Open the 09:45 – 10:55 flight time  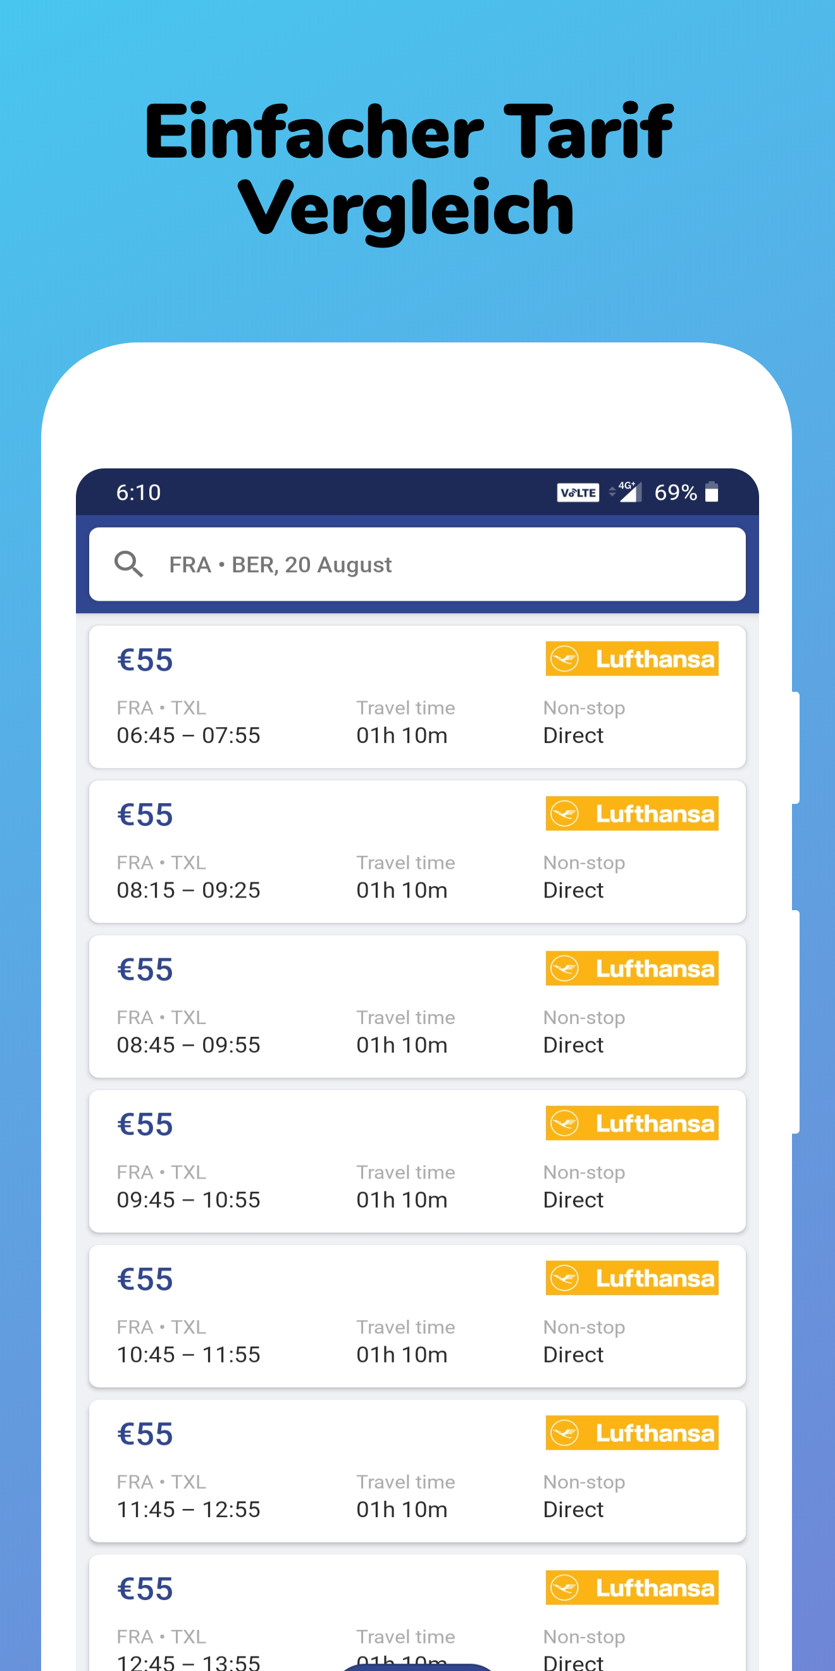point(188,1200)
